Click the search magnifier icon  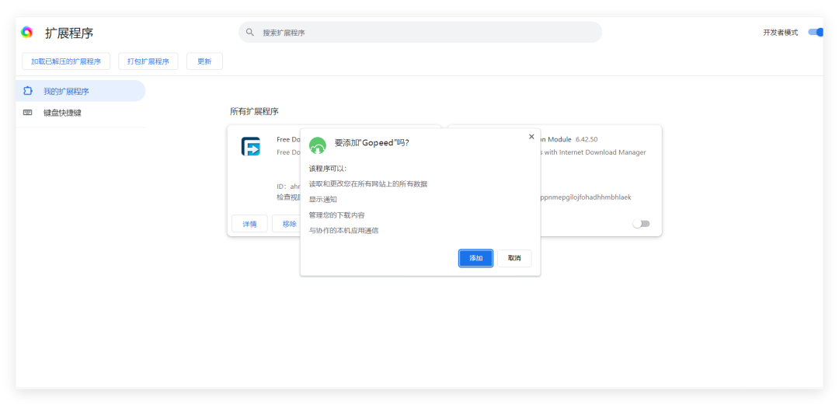click(250, 32)
